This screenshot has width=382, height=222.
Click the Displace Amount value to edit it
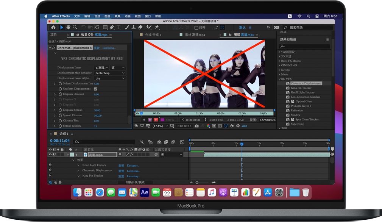click(97, 94)
